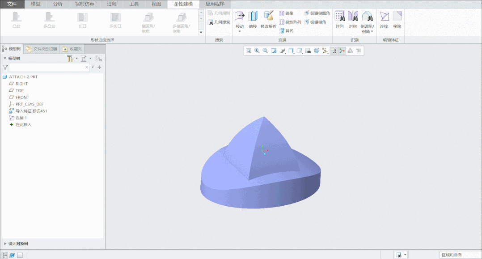Open the datum display filters icon
Image resolution: width=482 pixels, height=259 pixels.
[325, 51]
